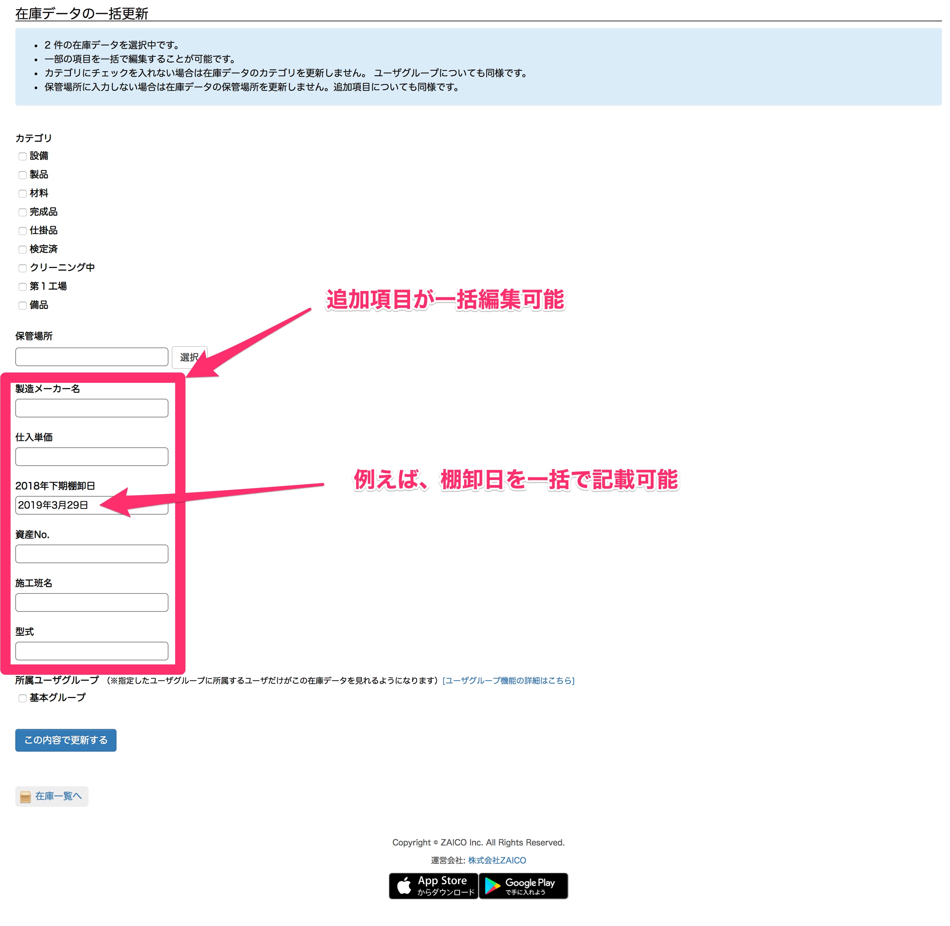Select the 仕掛品 category checkbox
The width and height of the screenshot is (950, 926).
tap(22, 231)
